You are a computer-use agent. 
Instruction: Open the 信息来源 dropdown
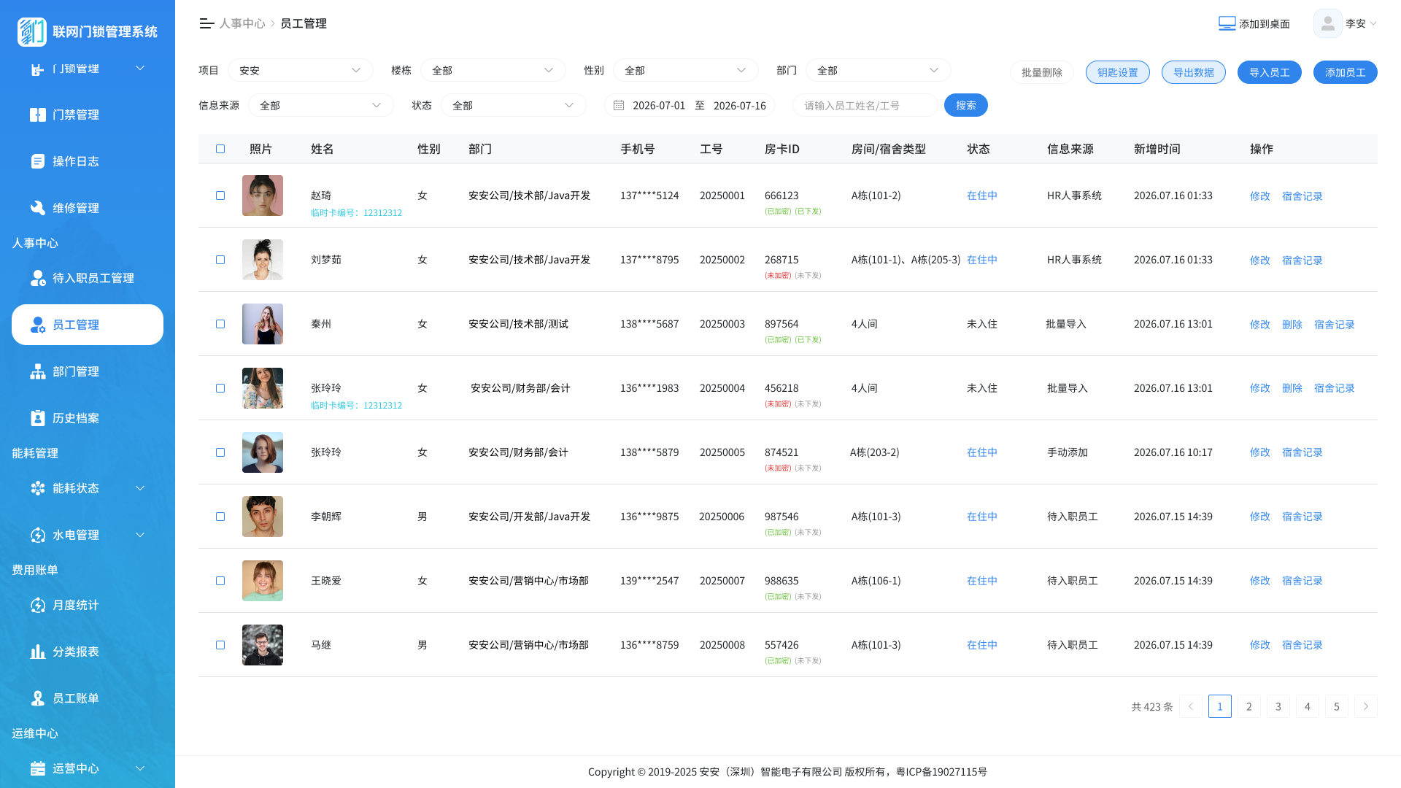click(x=321, y=105)
